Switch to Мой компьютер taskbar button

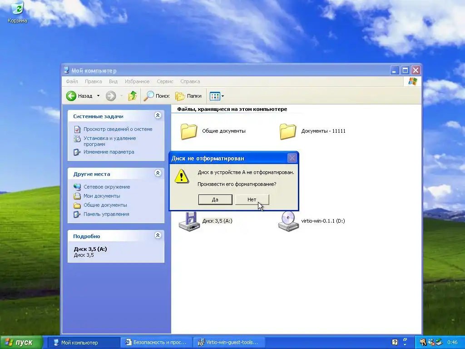click(84, 343)
